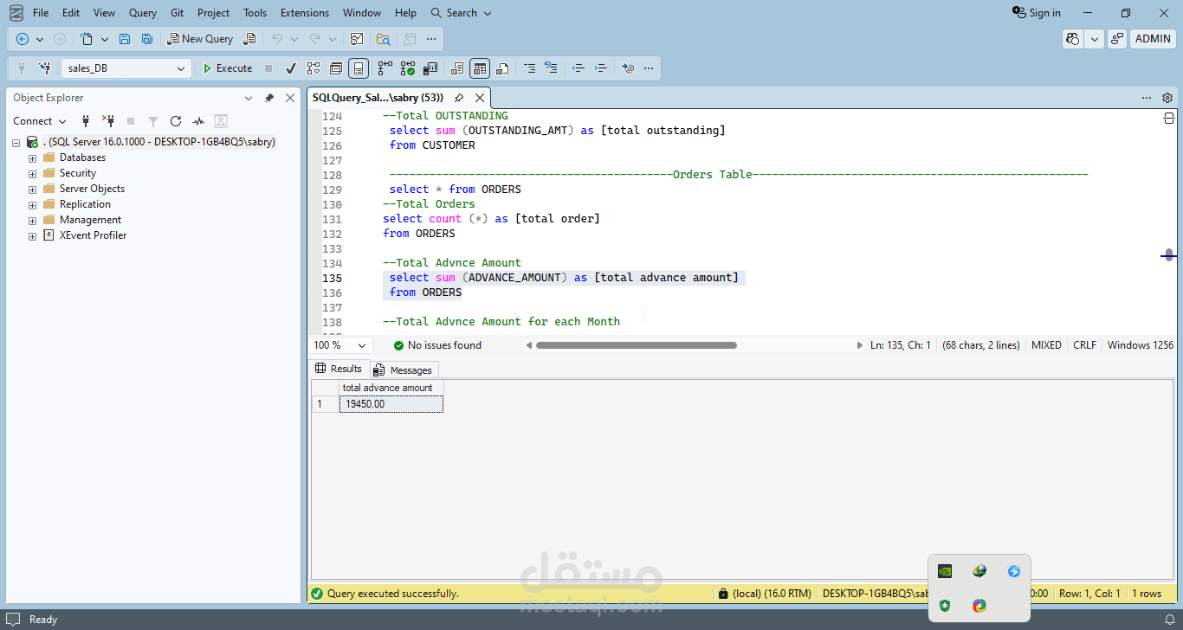Open Activity Monitor from Object Explorer toolbar
Image resolution: width=1183 pixels, height=630 pixels.
[198, 121]
